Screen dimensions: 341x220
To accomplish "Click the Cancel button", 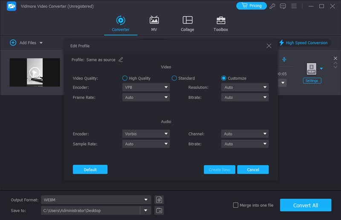I will coord(253,169).
